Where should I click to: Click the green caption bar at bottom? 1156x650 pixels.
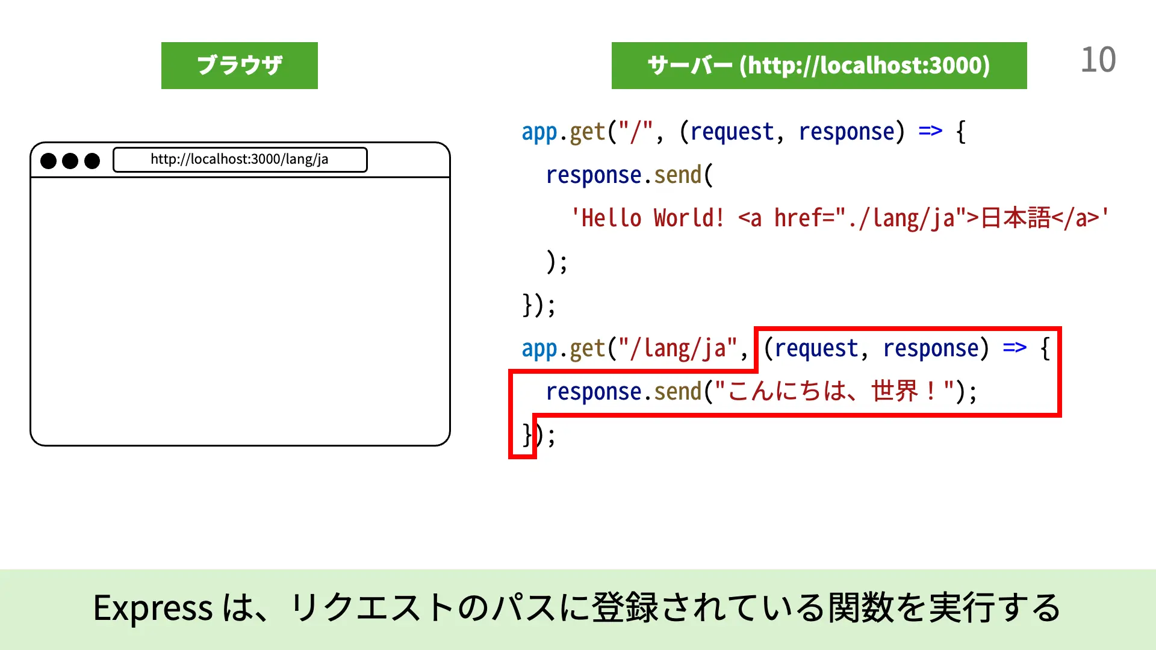[577, 608]
